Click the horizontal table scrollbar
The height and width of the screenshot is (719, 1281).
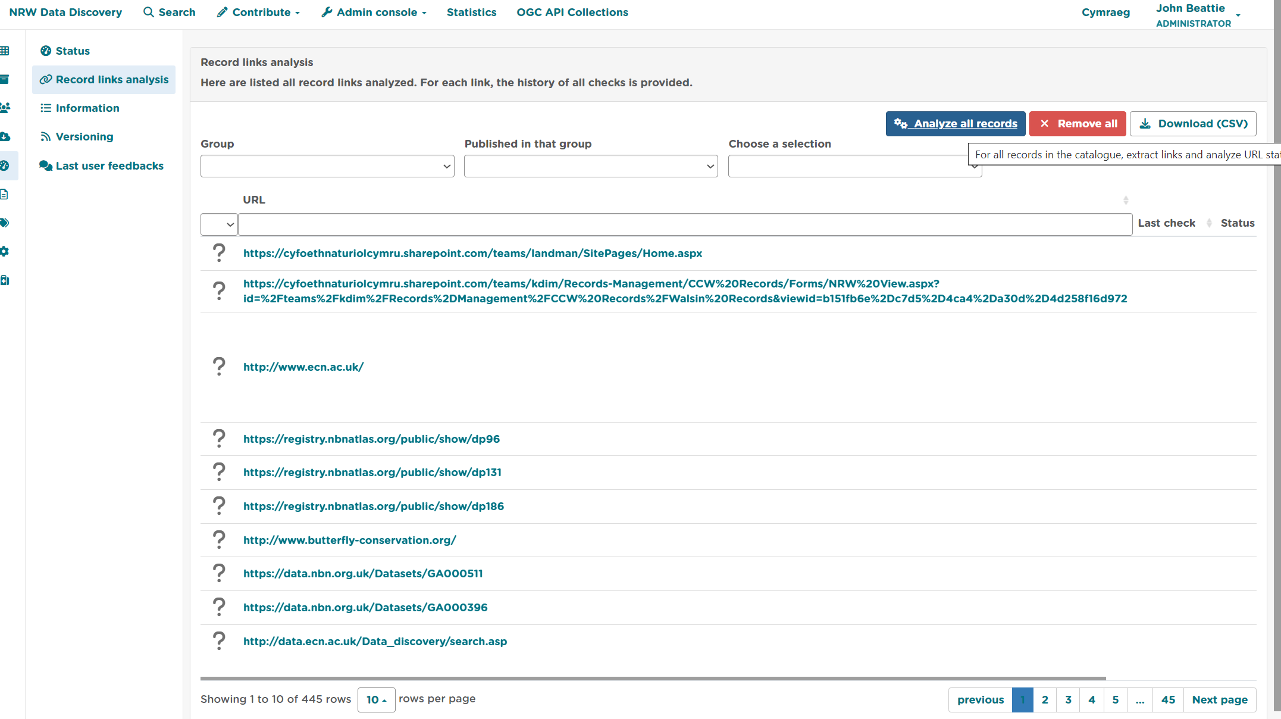(653, 679)
